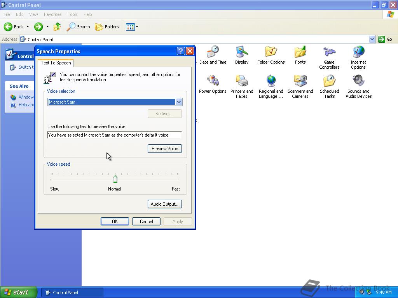Open the Favorites menu
Screen dimensions: 398x298
[x=52, y=14]
